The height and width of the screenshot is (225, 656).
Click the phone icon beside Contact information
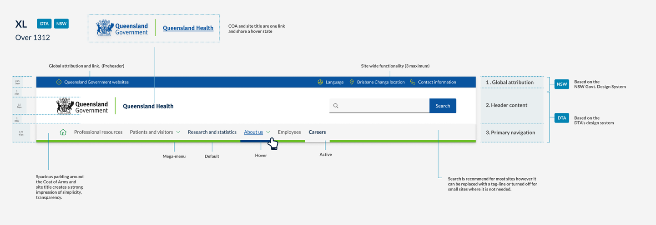[x=413, y=82]
